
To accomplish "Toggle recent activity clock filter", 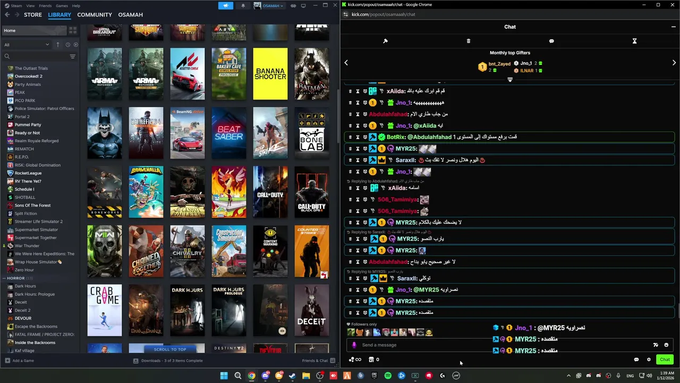I will pos(68,45).
